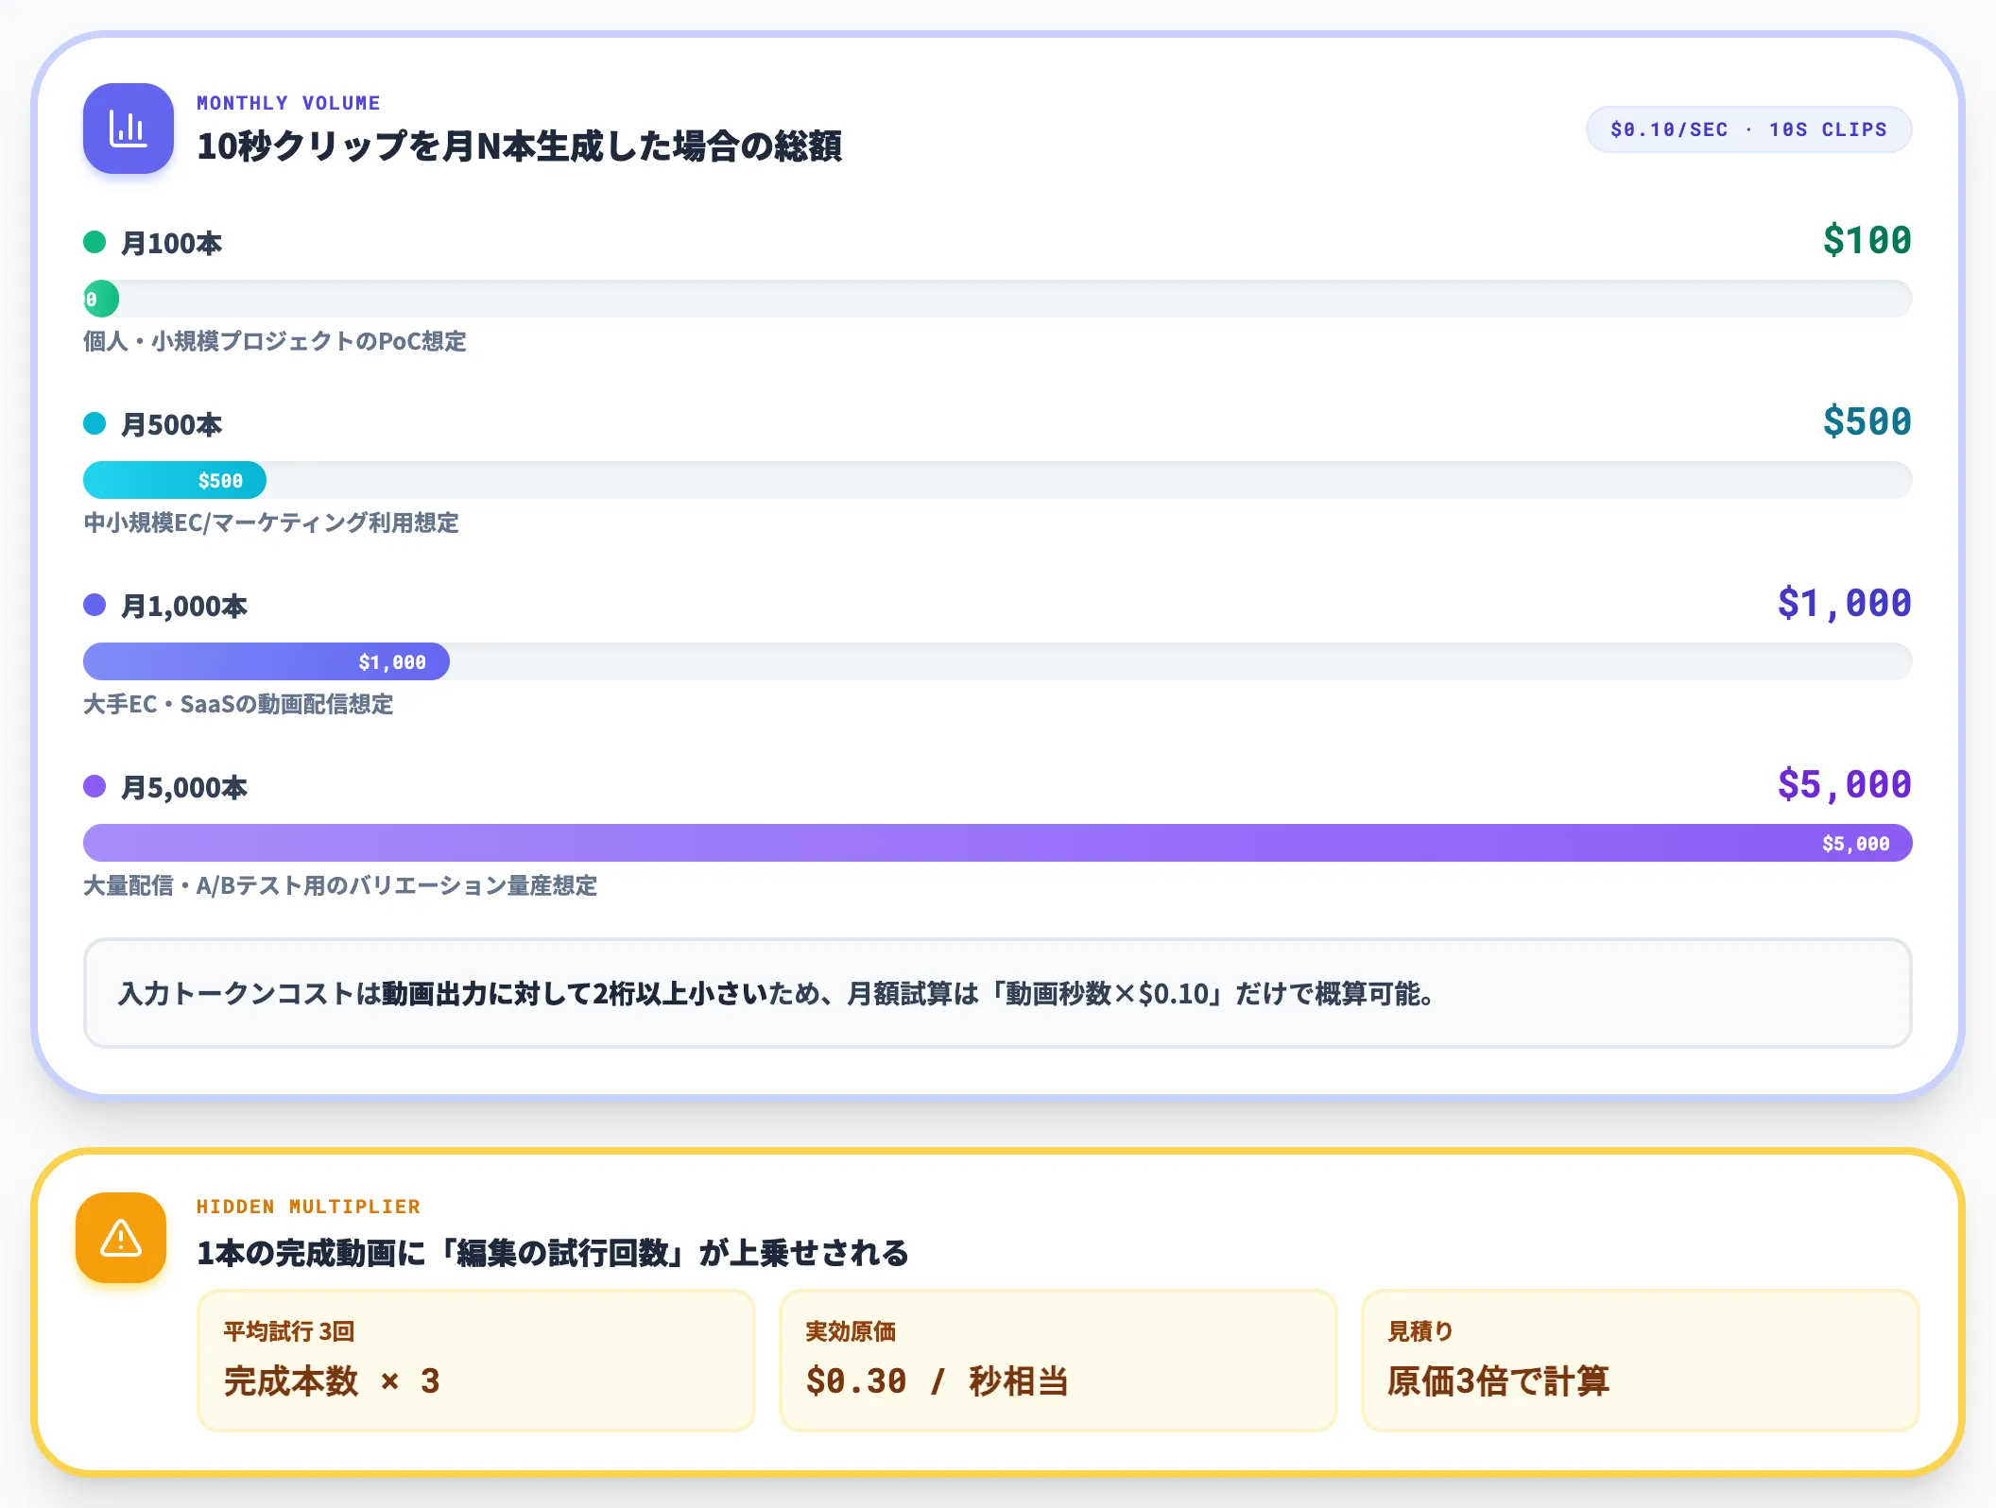
Task: Click the purple dot next to 月5,000本
Action: pos(95,786)
